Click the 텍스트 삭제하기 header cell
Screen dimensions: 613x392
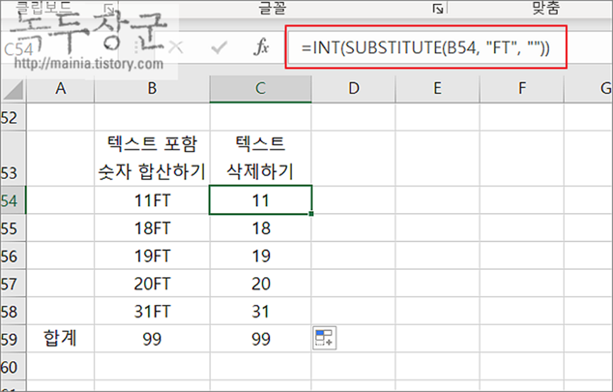tap(261, 158)
